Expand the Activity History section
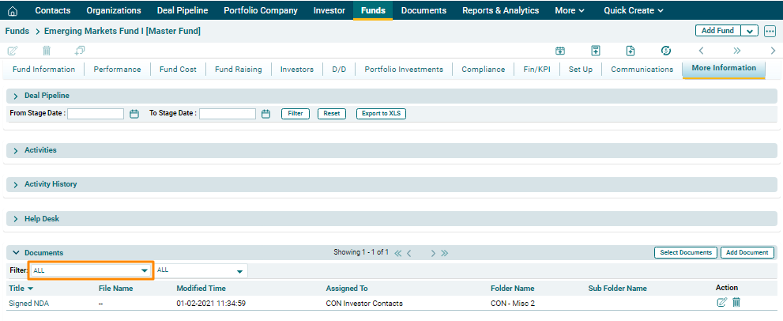Image resolution: width=783 pixels, height=321 pixels. point(16,184)
